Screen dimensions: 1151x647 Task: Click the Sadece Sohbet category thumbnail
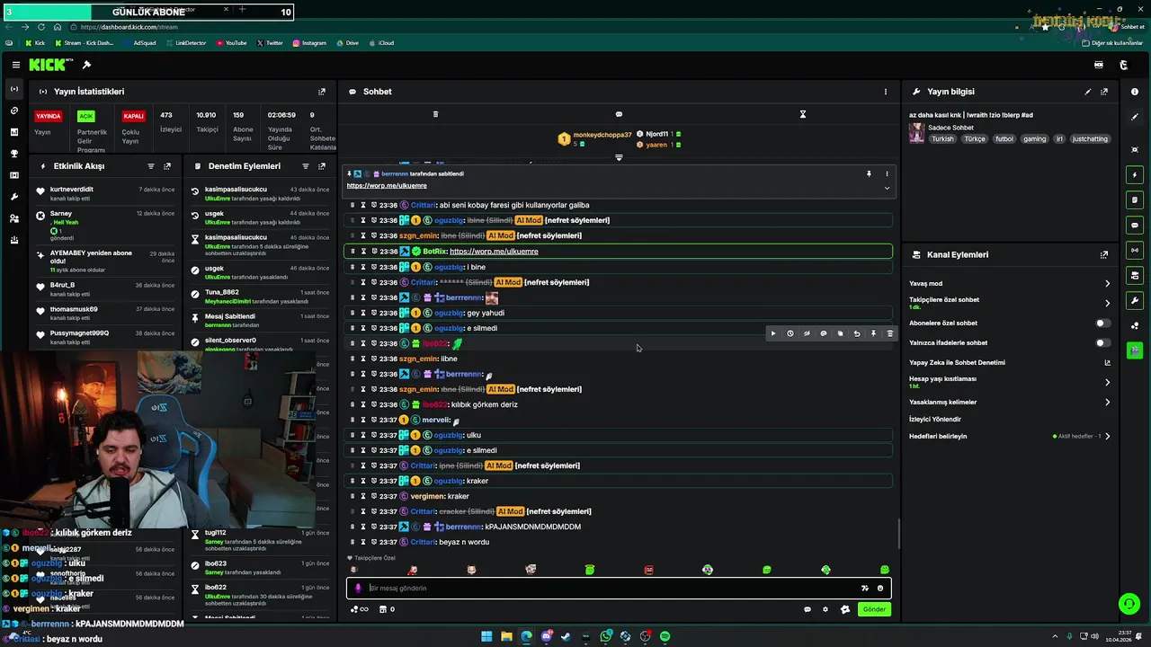pyautogui.click(x=916, y=132)
